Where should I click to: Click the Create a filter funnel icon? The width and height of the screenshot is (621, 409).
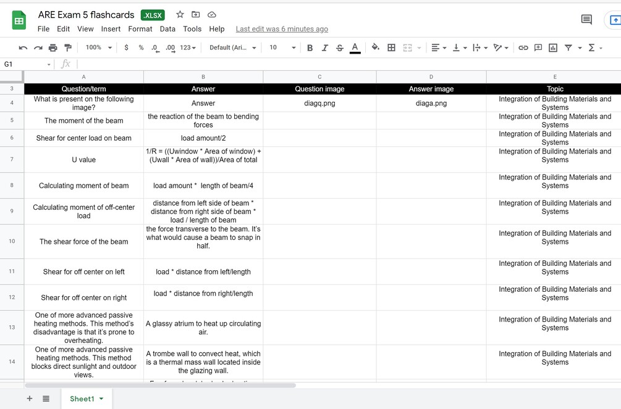click(568, 48)
